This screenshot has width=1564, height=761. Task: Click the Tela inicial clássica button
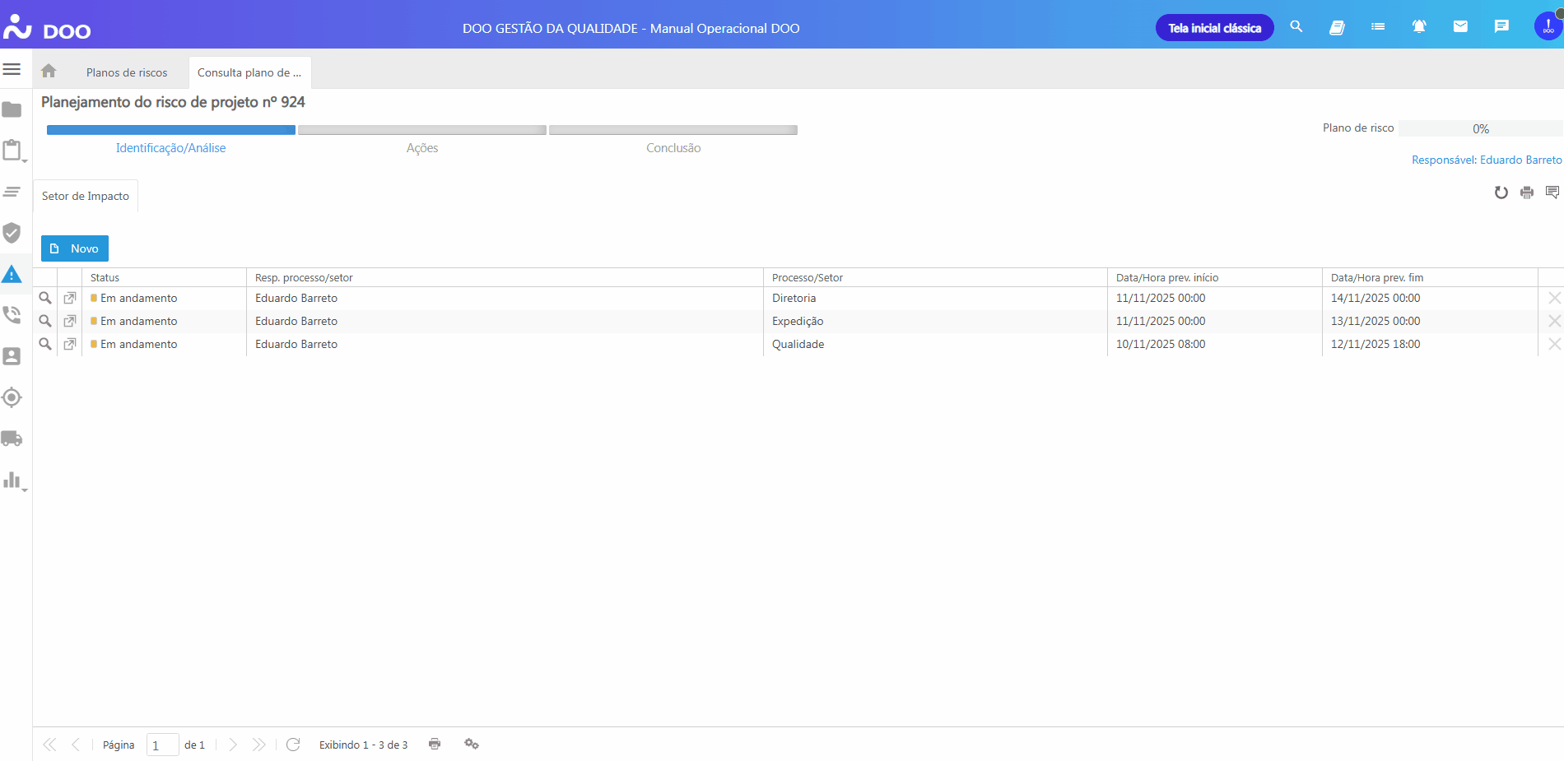click(1214, 28)
